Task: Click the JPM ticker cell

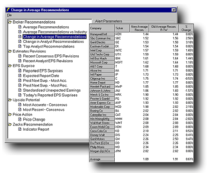Action: tap(118, 151)
